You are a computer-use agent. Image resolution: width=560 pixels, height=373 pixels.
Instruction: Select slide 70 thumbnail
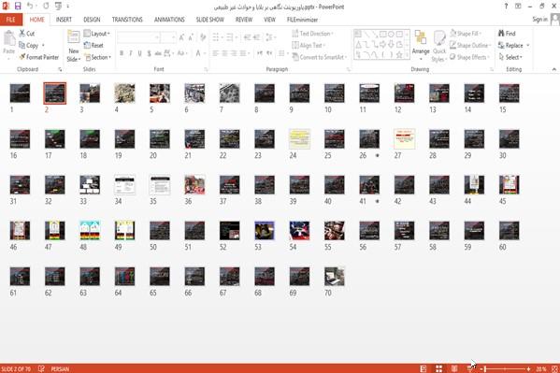pos(335,276)
